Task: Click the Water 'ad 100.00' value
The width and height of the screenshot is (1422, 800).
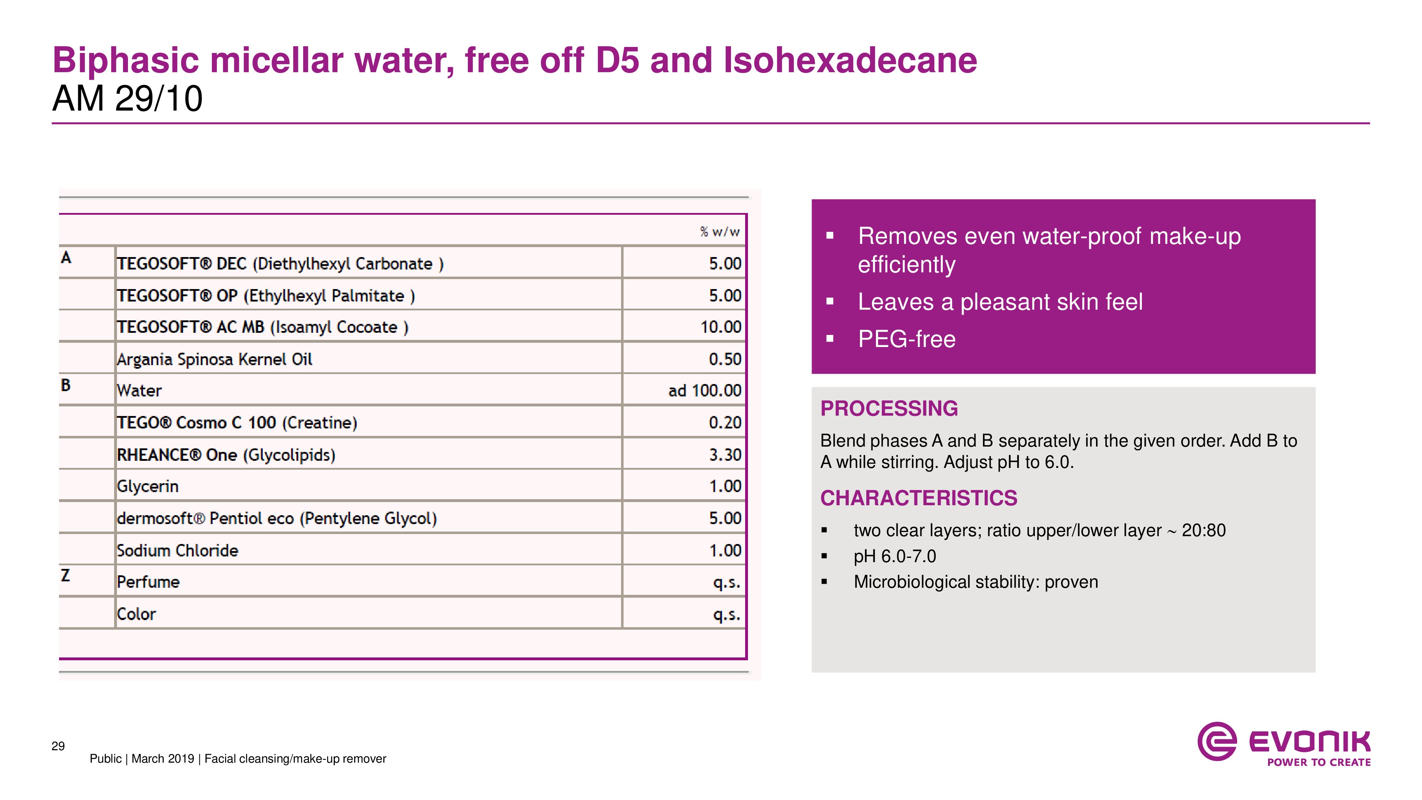Action: [704, 390]
